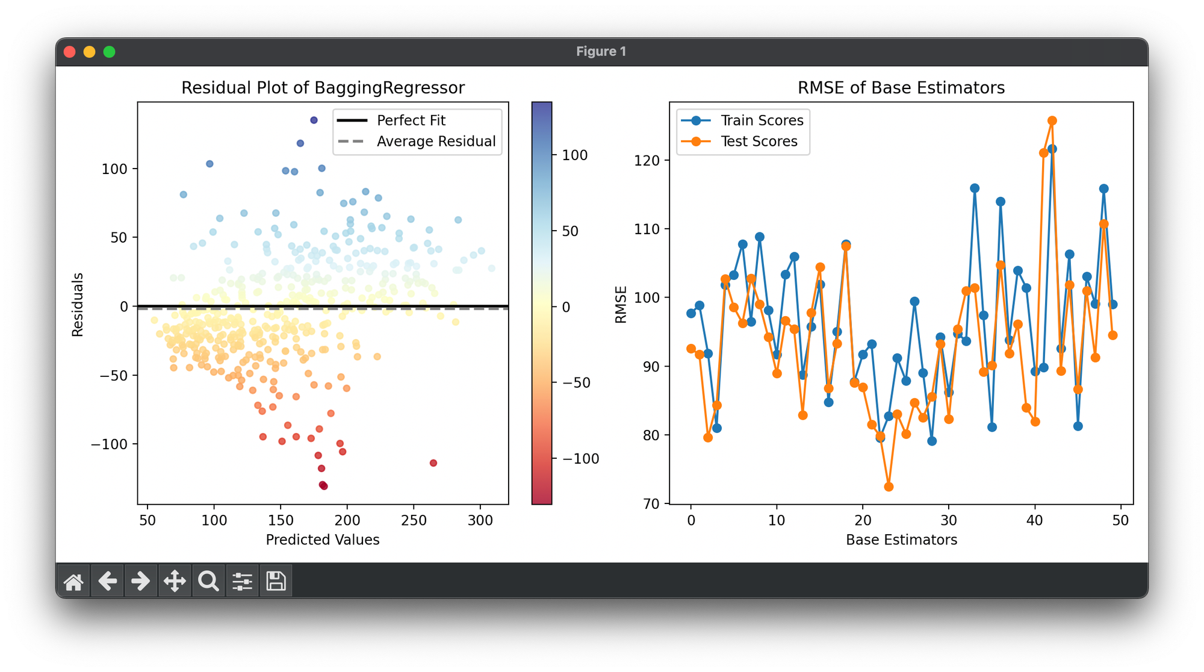Image resolution: width=1204 pixels, height=672 pixels.
Task: Click the −100 tick label on colorbar
Action: (580, 459)
